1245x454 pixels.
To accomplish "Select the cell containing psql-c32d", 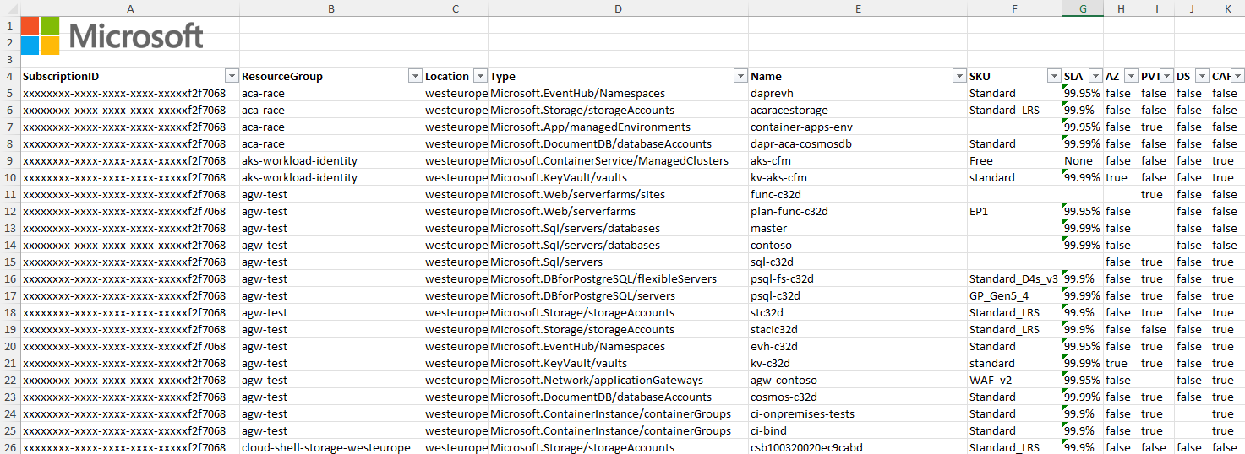I will click(x=858, y=295).
